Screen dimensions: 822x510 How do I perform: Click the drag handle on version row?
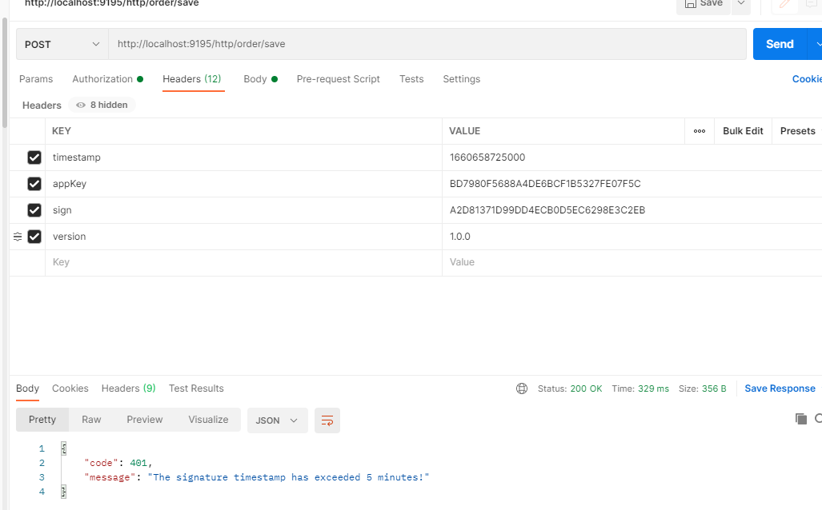[x=18, y=237]
